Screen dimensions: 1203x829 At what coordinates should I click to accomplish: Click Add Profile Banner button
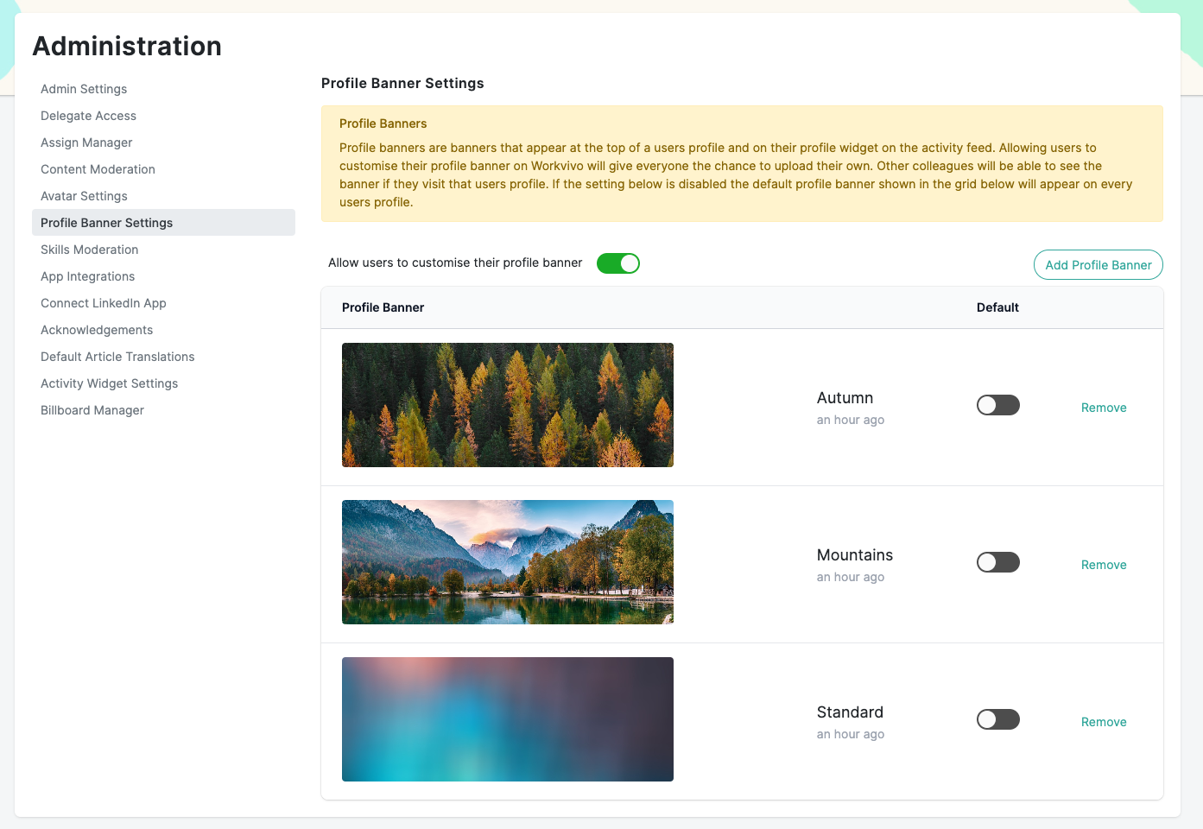click(1099, 265)
